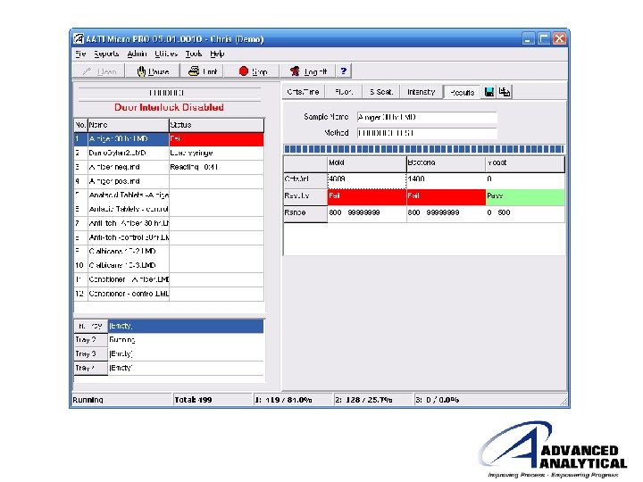643x482 pixels.
Task: Select Anti-Itch -control sample row
Action: point(169,237)
